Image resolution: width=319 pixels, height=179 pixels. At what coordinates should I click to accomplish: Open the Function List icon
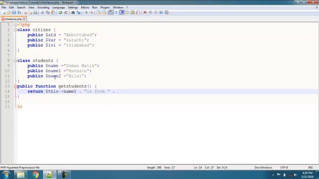tap(138, 12)
